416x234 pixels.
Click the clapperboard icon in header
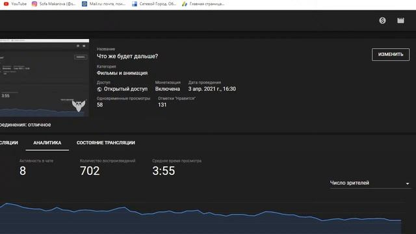click(400, 20)
